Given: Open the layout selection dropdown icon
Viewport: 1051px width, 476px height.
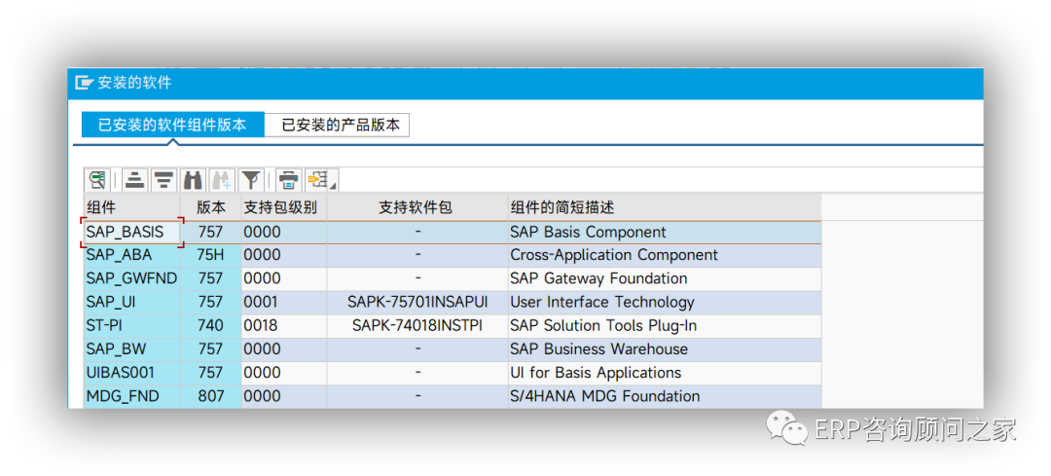Looking at the screenshot, I should pyautogui.click(x=320, y=180).
